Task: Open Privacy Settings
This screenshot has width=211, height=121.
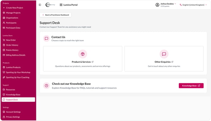Action: tap(18, 117)
